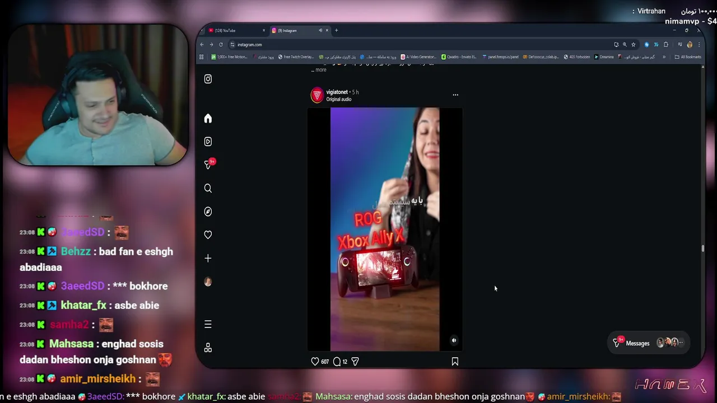Mute the Instagram tab audio icon
Image resolution: width=717 pixels, height=403 pixels.
pos(320,30)
